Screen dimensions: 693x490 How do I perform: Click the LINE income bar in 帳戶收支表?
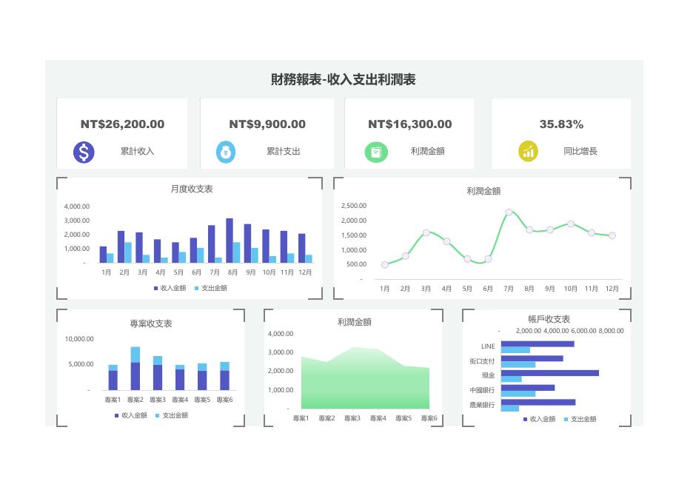[x=538, y=343]
